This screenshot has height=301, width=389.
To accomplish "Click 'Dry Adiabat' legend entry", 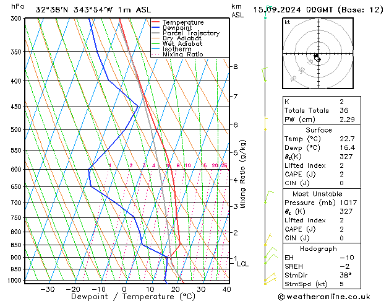I will (x=182, y=38).
